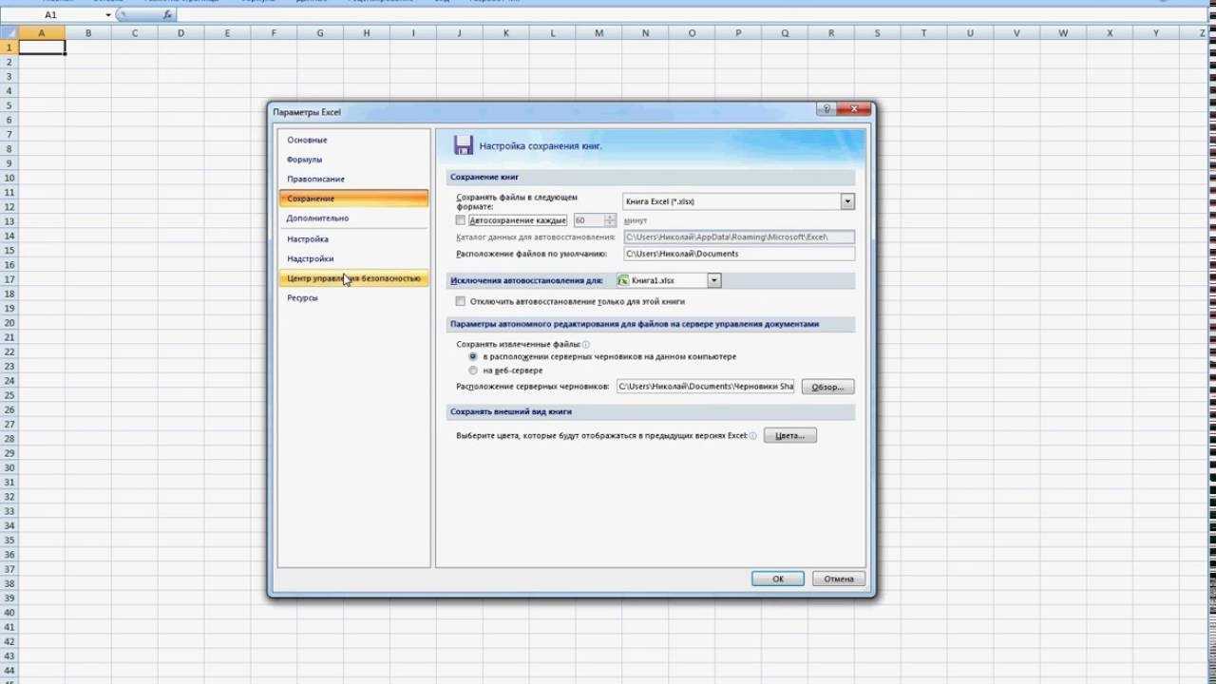Screen dimensions: 1216x684
Task: Click the 'Каталог данных для автовосстановления' path field
Action: [x=739, y=237]
